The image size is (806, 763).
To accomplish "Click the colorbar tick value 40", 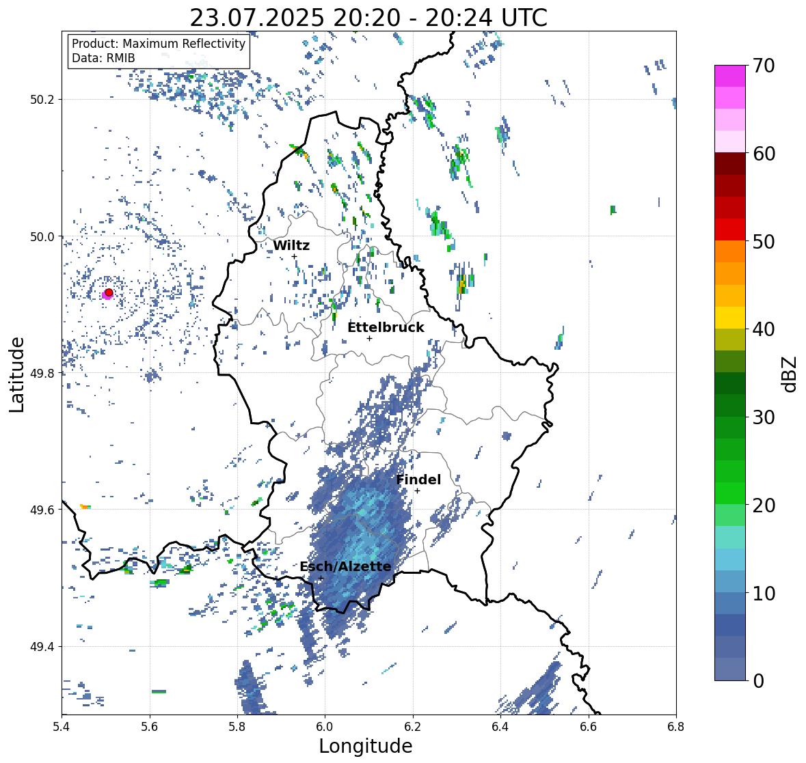I will click(x=764, y=329).
